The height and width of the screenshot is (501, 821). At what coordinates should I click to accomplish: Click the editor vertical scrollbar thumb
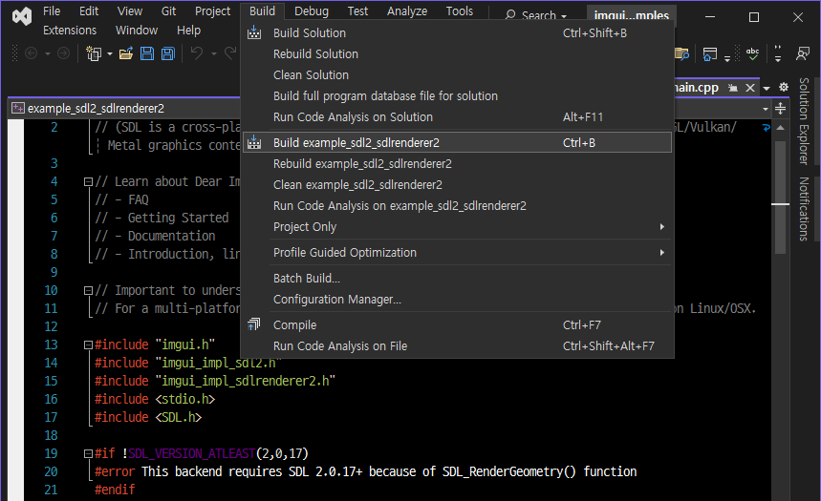pos(780,198)
